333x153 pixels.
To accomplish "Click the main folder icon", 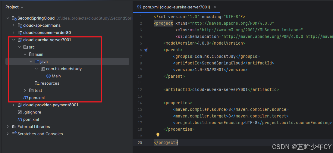I will 31,54.
